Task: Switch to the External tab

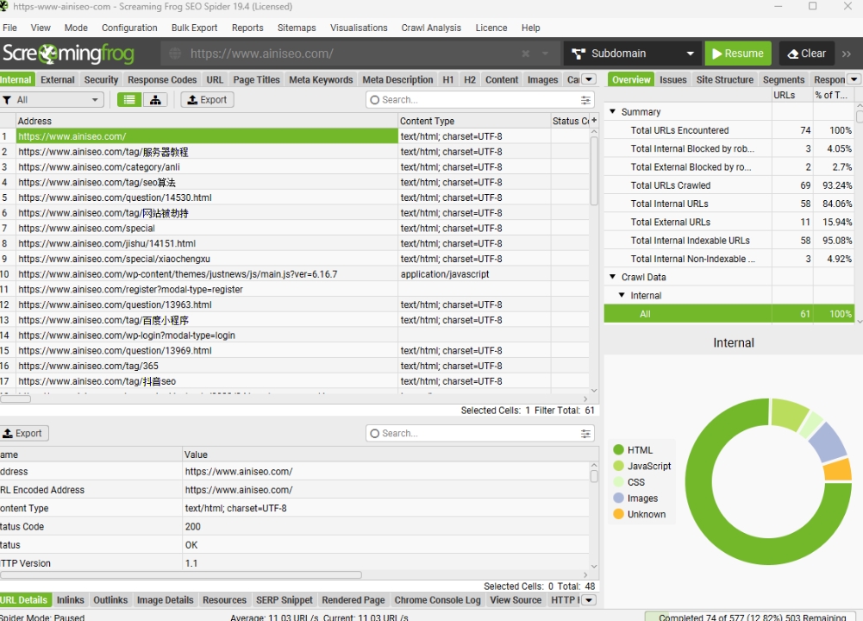Action: click(57, 79)
